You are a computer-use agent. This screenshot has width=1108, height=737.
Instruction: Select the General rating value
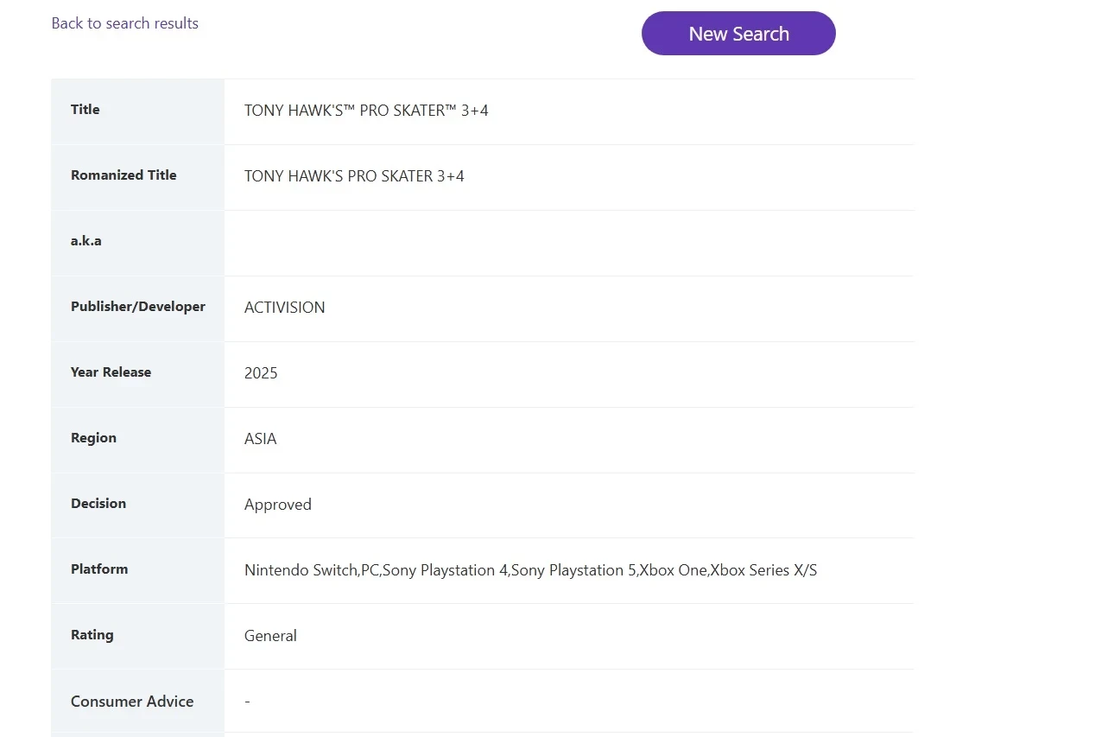click(x=270, y=636)
